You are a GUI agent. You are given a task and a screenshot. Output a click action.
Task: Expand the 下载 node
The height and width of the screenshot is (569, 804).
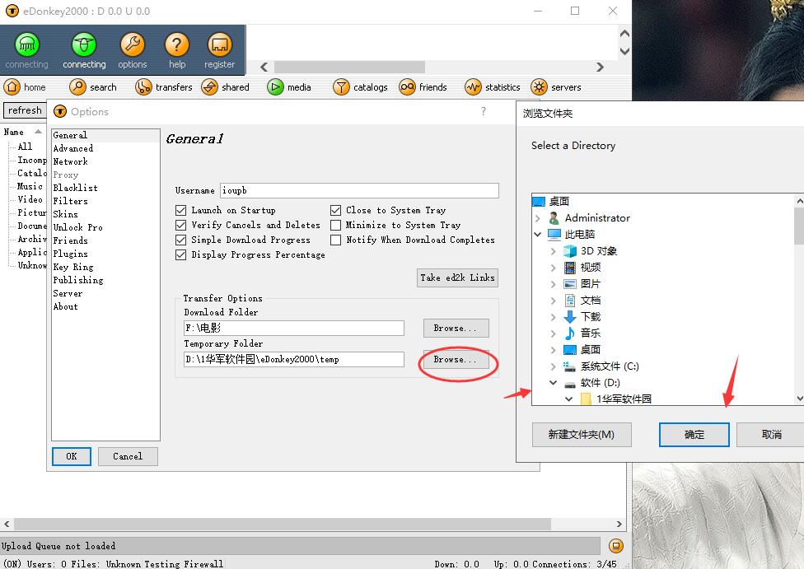click(x=553, y=316)
